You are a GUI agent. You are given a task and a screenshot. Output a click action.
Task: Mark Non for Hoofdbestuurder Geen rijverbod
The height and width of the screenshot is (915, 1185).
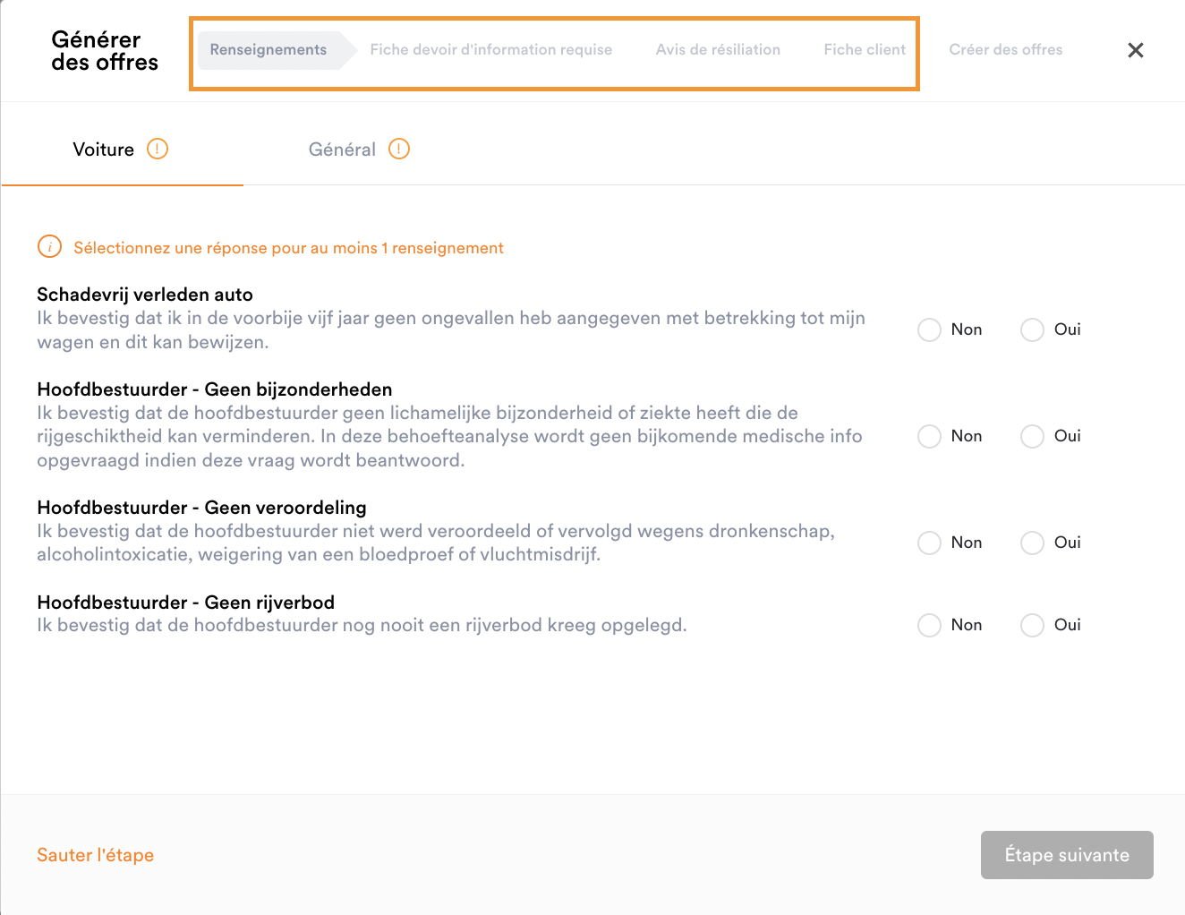(930, 625)
